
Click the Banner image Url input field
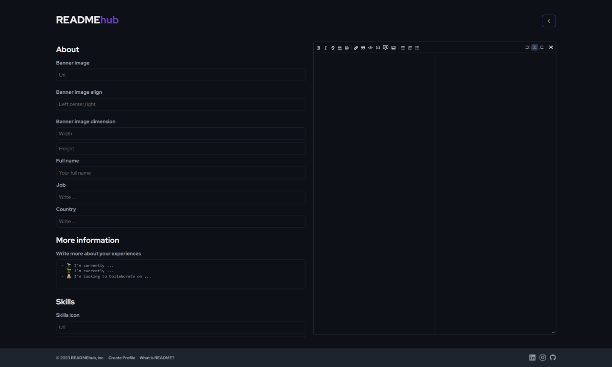click(181, 75)
